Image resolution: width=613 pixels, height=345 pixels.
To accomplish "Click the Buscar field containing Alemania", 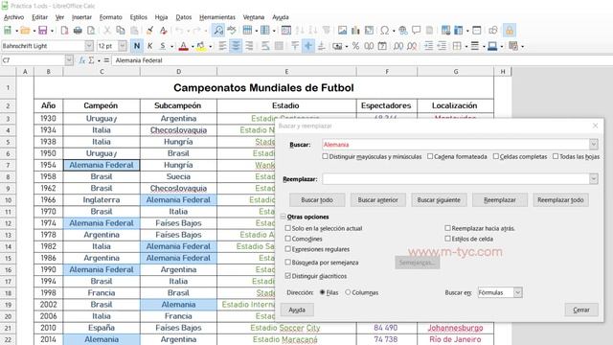I will [x=456, y=145].
